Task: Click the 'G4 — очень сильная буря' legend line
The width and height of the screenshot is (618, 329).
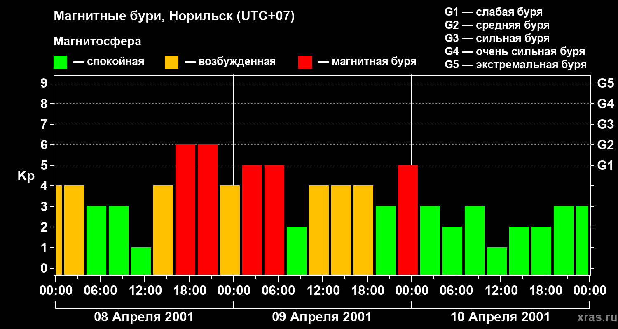Action: tap(515, 51)
